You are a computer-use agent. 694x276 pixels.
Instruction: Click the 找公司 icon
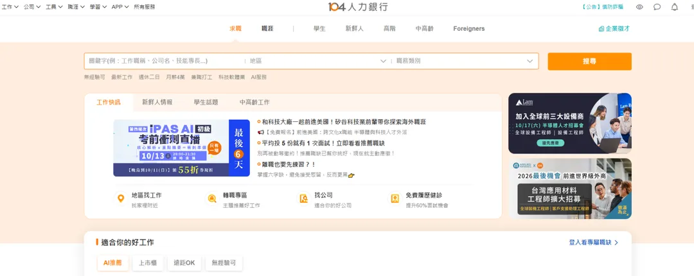pos(303,198)
